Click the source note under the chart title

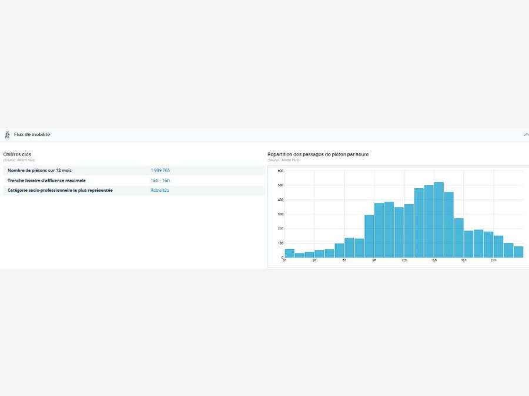tap(283, 160)
